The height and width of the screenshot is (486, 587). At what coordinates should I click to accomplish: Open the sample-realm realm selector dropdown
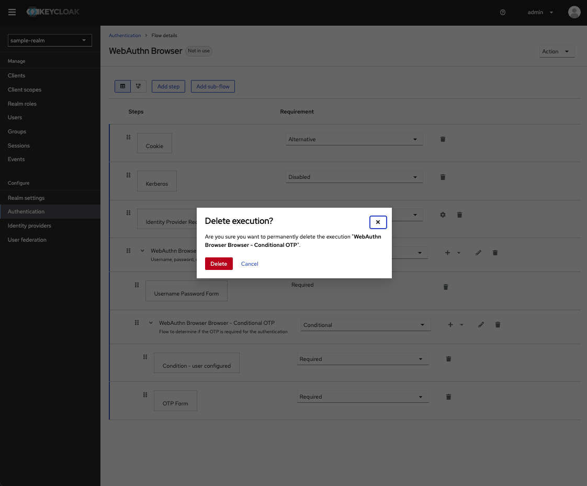click(50, 40)
